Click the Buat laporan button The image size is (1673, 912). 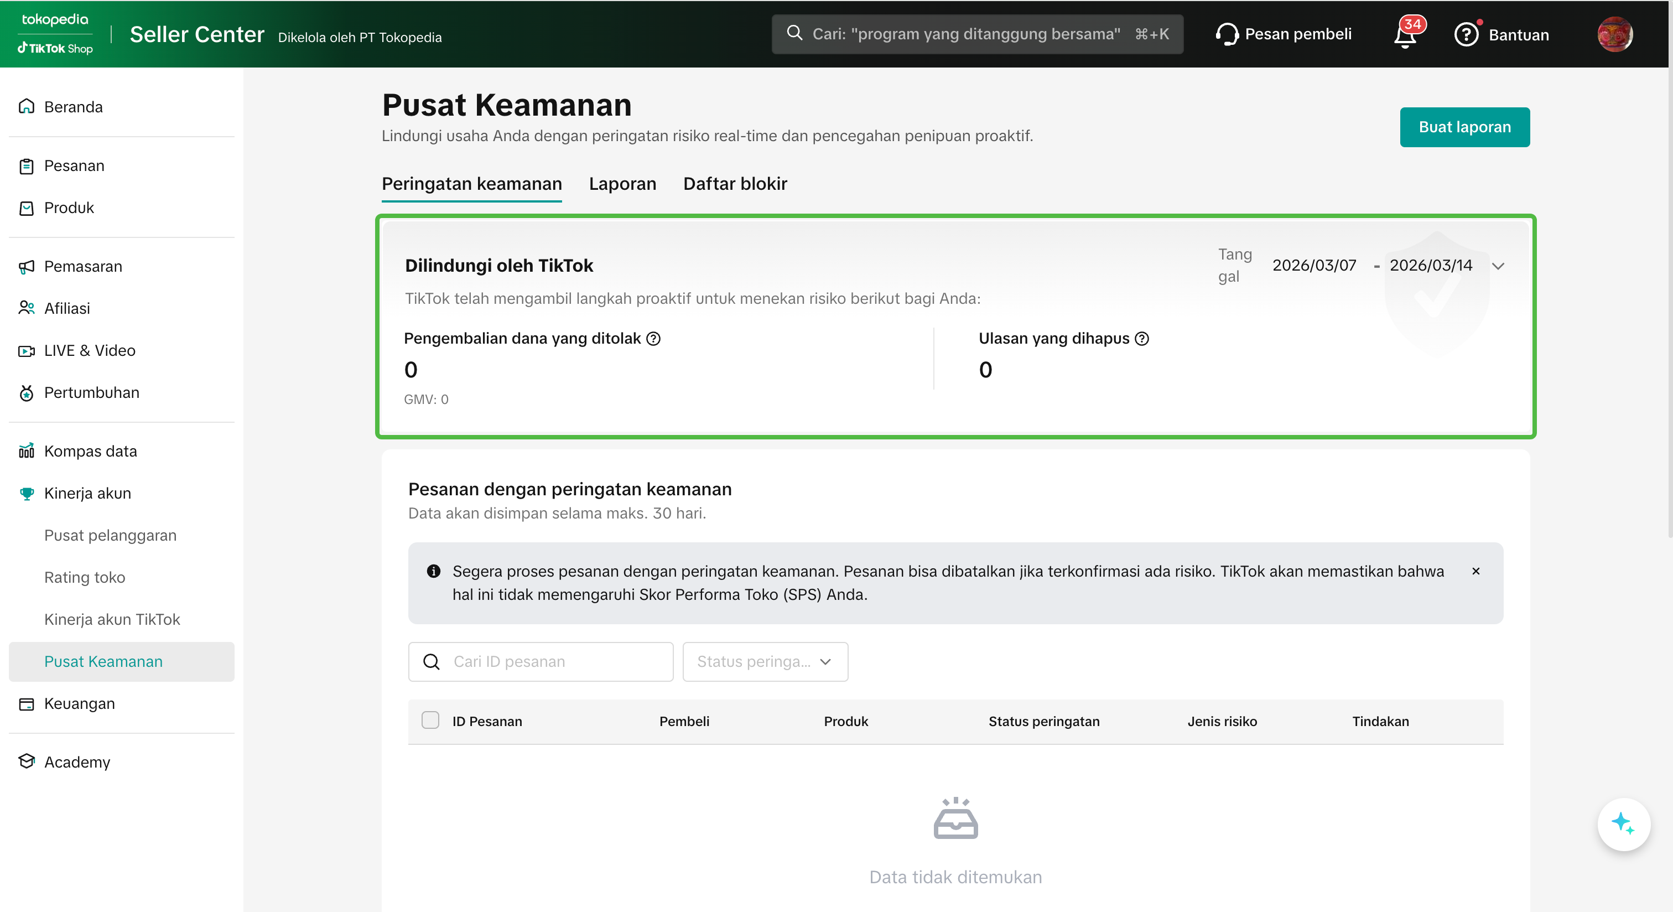[x=1464, y=127]
